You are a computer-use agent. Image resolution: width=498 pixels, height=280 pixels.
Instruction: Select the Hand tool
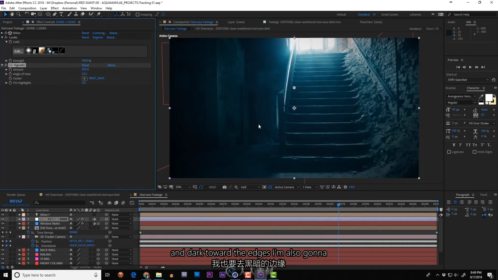click(x=12, y=14)
